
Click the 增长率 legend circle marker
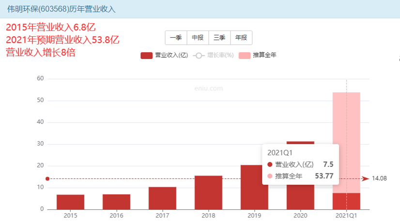tap(199, 56)
